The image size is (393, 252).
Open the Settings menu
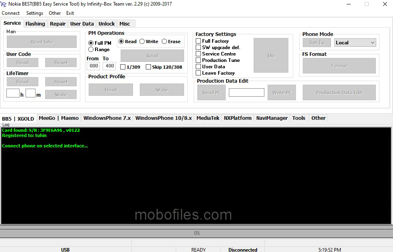click(35, 13)
